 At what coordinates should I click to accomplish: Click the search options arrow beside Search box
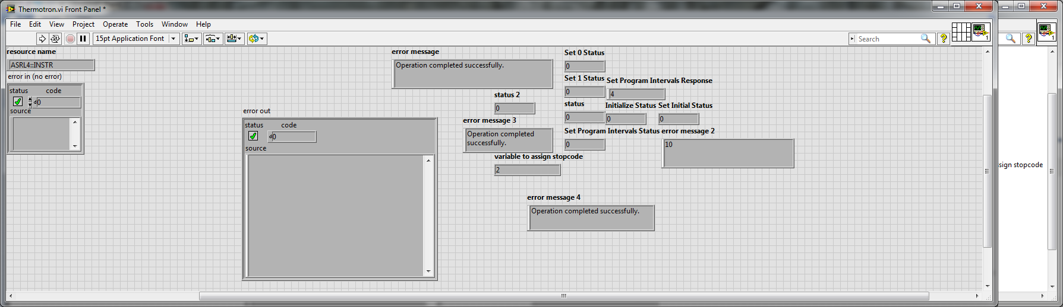pos(853,39)
